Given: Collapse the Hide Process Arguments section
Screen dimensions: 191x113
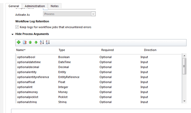Looking at the screenshot, I should coord(12,34).
